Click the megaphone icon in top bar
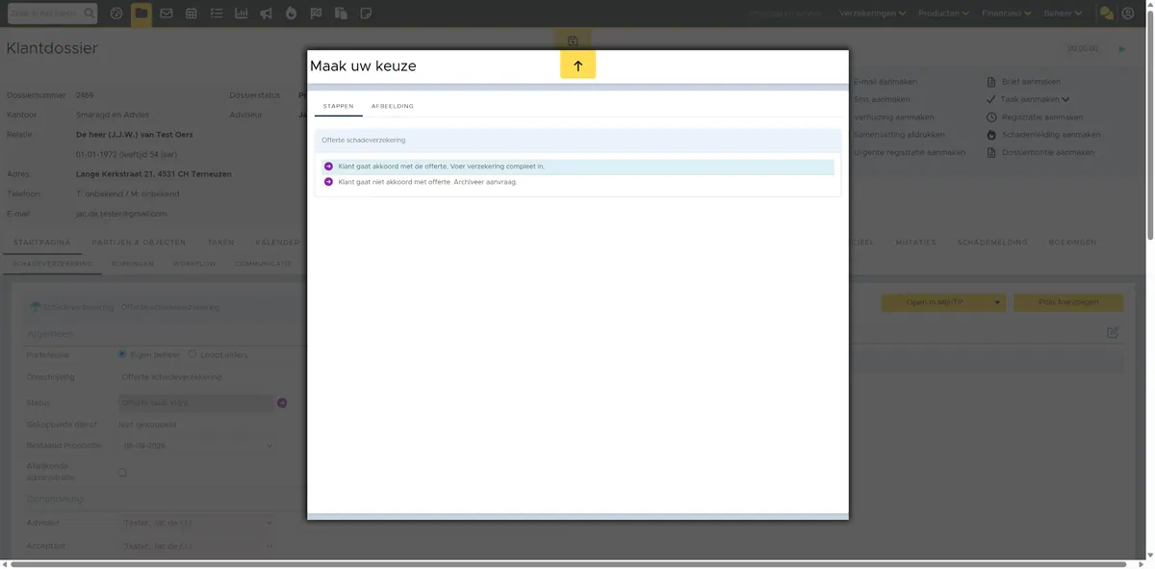 [267, 13]
